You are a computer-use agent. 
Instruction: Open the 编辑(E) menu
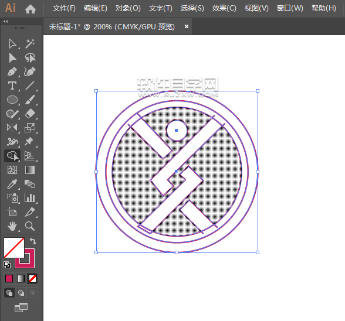(x=96, y=9)
